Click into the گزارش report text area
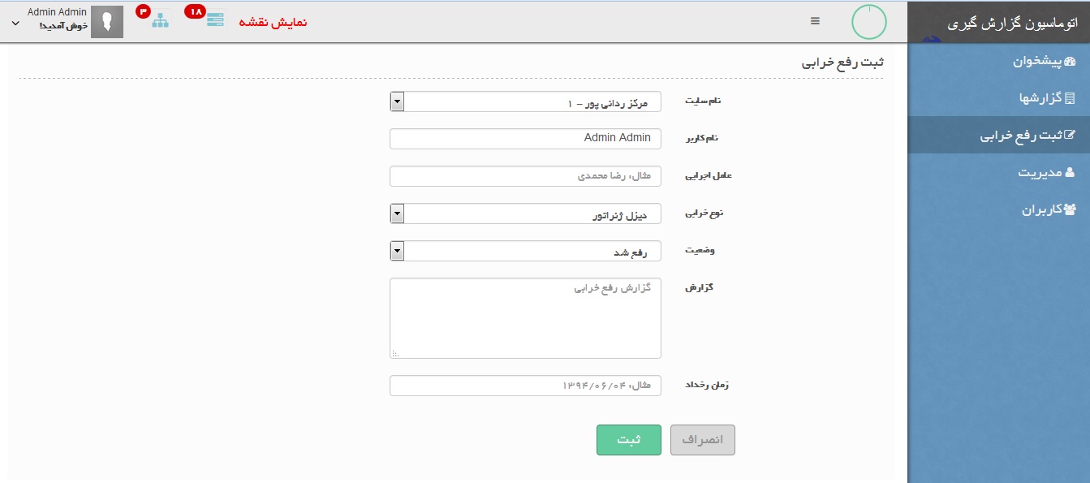This screenshot has height=483, width=1090. click(x=525, y=318)
